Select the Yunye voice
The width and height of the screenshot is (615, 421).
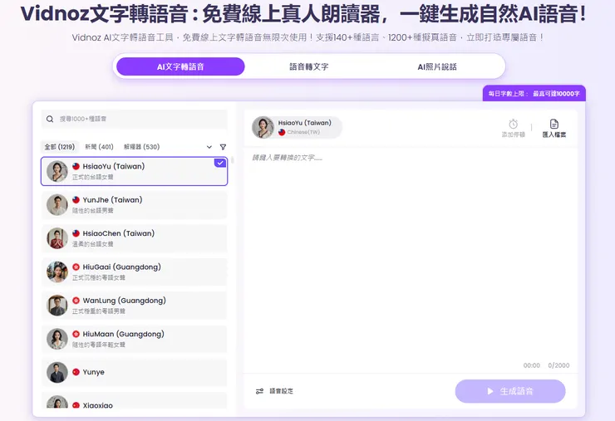tap(134, 372)
